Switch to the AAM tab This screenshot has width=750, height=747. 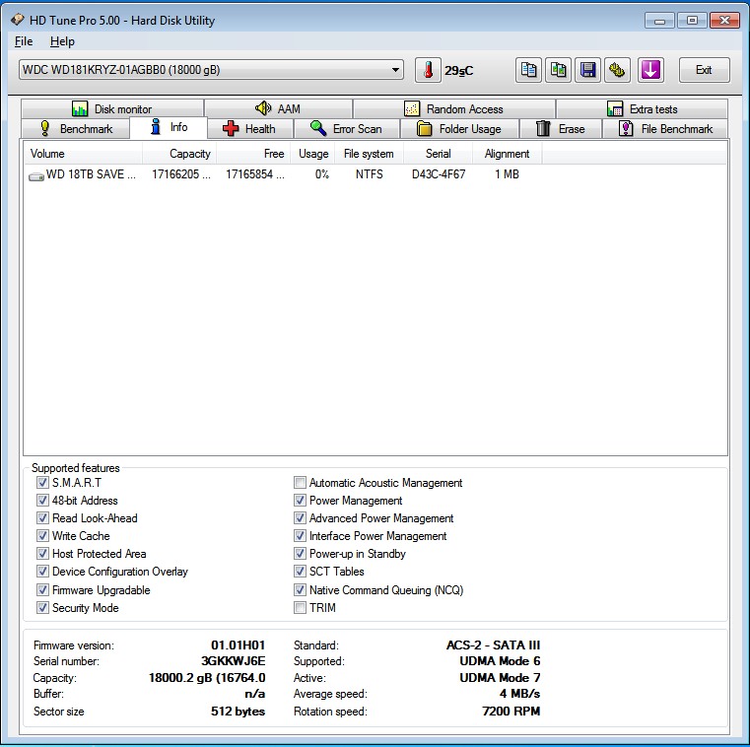coord(278,109)
